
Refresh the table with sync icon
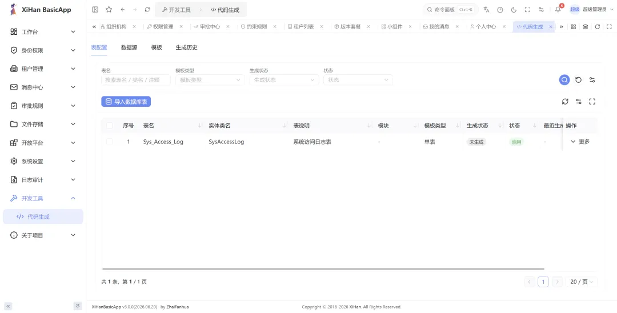[x=564, y=102]
